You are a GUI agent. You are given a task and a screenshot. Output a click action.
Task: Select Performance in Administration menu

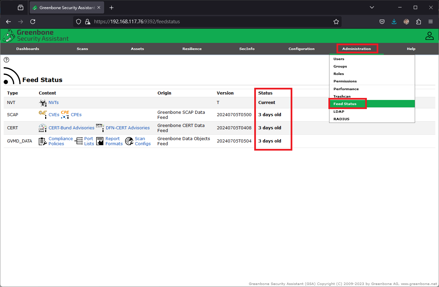click(x=372, y=89)
